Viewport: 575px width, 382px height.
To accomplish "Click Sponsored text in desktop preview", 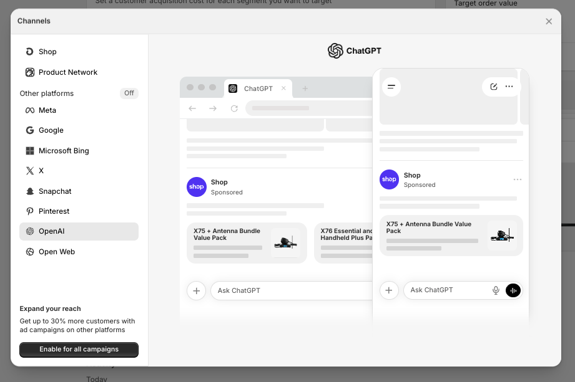I will coord(227,192).
